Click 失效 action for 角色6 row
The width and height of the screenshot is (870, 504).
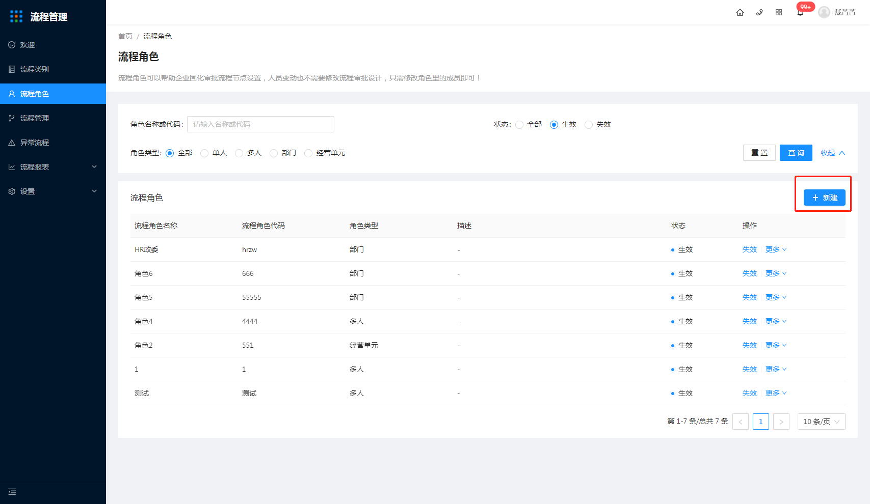pos(750,273)
